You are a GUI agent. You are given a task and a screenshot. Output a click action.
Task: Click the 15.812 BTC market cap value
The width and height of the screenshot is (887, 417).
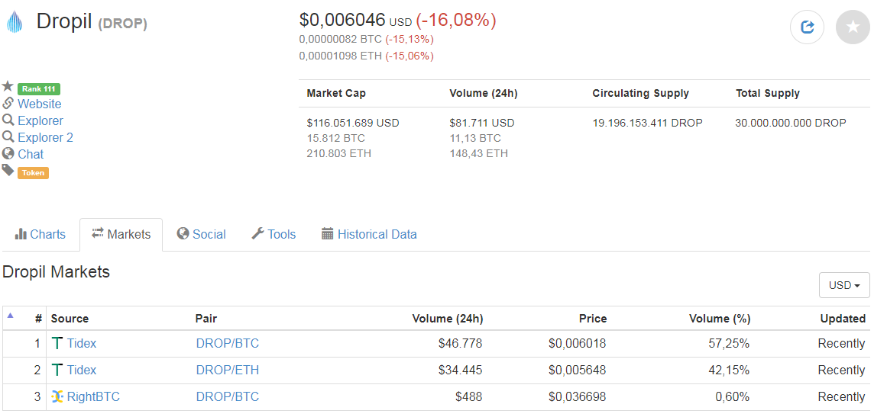336,138
